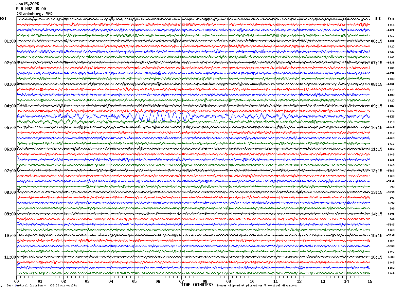396x290 pixels.
Task: Click the DC offset value 1007
Action: (391, 252)
